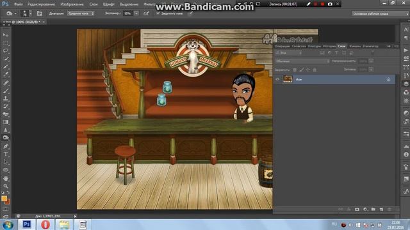Open the Изображение menu

(x=72, y=4)
